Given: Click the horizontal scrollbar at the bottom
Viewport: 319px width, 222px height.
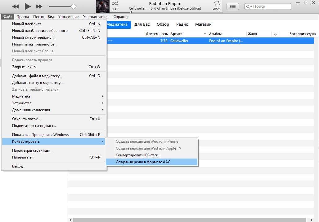Looking at the screenshot, I should point(186,220).
